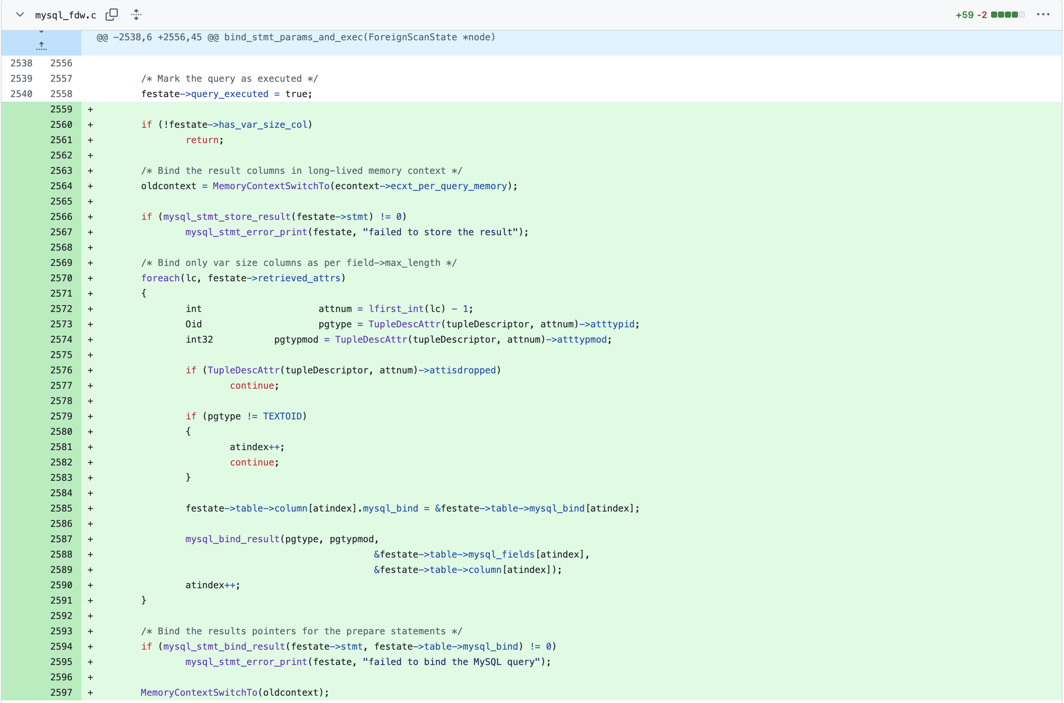The image size is (1064, 703).
Task: Click line number 2597 in gutter
Action: tap(61, 692)
